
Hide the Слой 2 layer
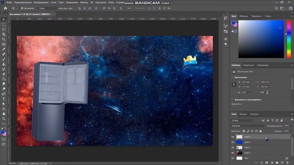233,153
